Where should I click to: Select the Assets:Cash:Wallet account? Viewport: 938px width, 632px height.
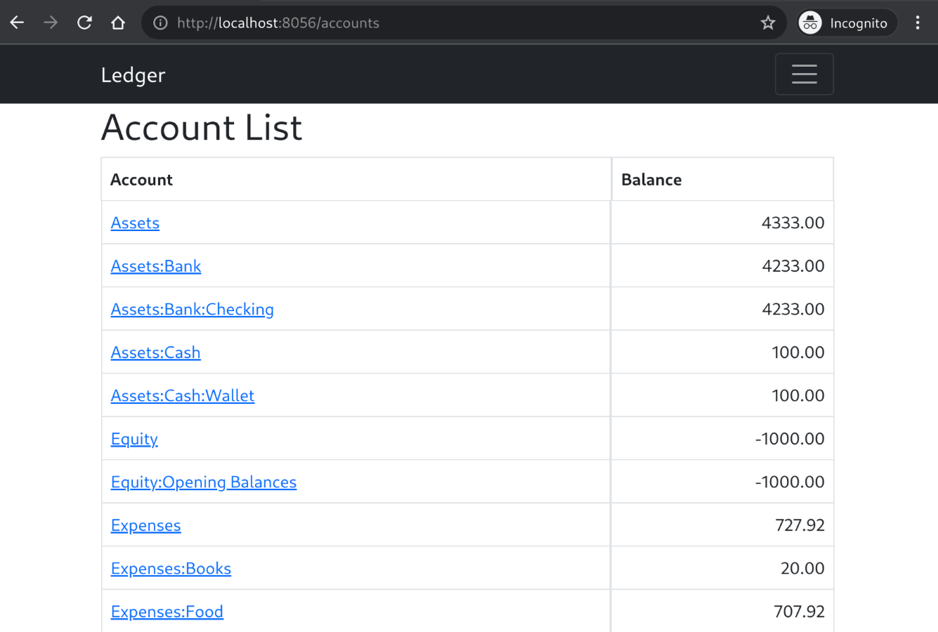(x=183, y=395)
